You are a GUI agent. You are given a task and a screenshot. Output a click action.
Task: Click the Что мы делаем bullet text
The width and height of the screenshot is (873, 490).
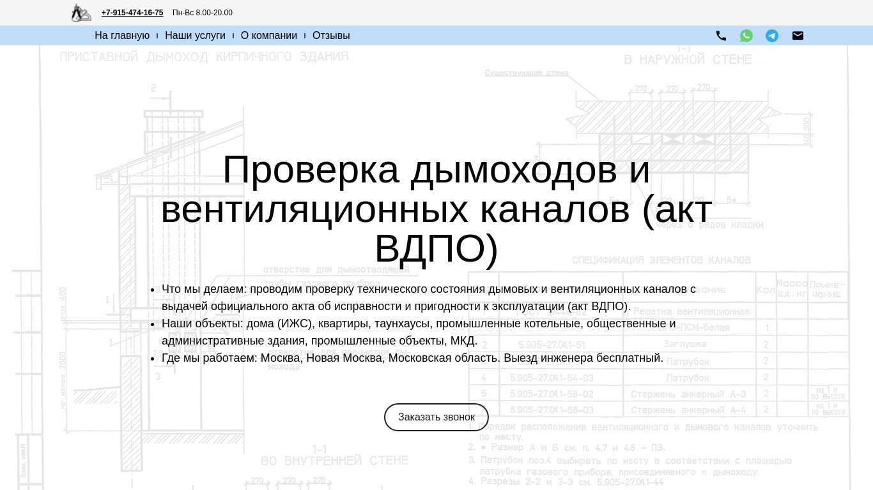(428, 297)
